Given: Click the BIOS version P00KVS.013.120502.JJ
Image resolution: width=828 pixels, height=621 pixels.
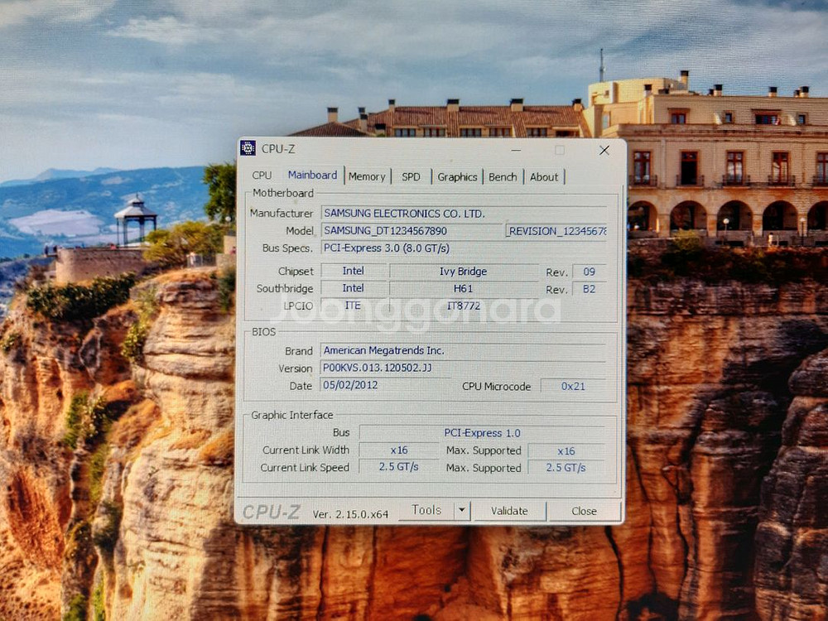Looking at the screenshot, I should 463,368.
